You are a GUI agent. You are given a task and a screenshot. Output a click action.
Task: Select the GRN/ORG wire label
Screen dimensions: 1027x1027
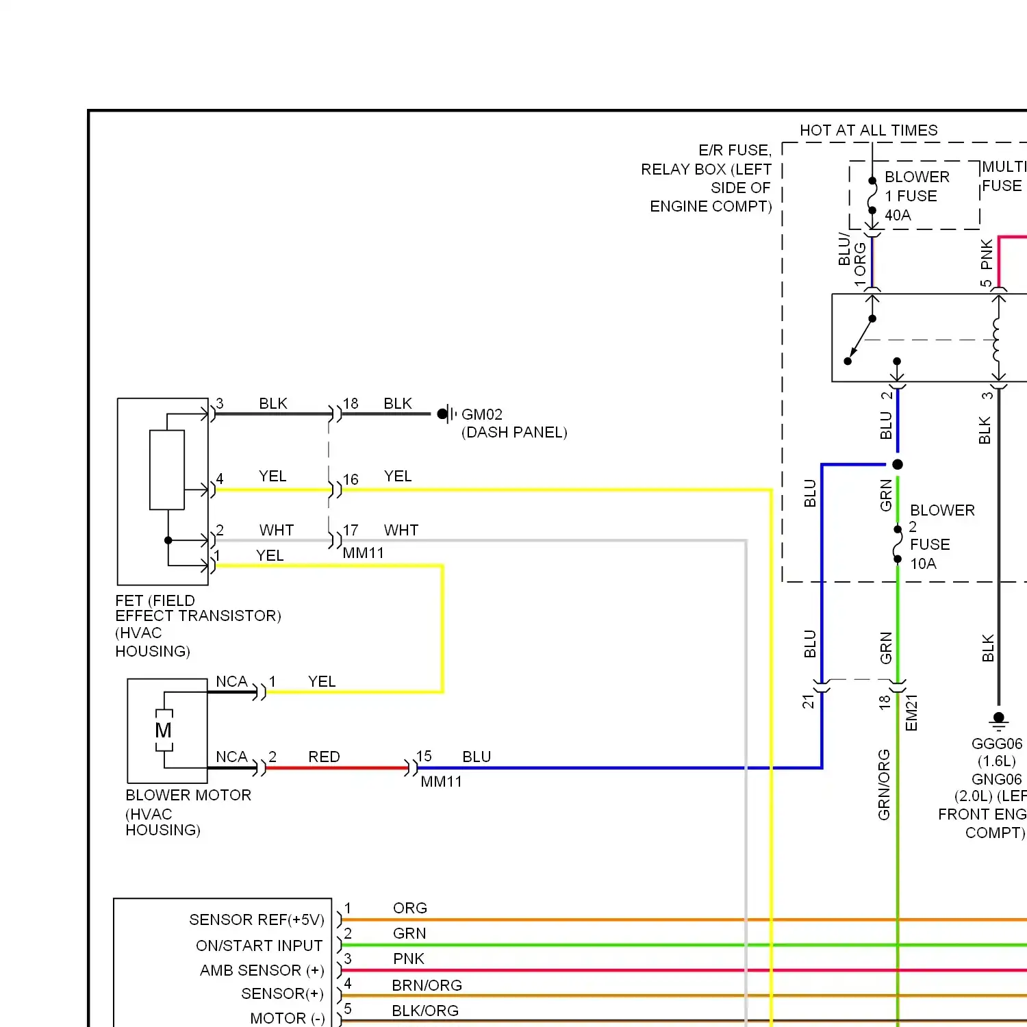(x=884, y=785)
